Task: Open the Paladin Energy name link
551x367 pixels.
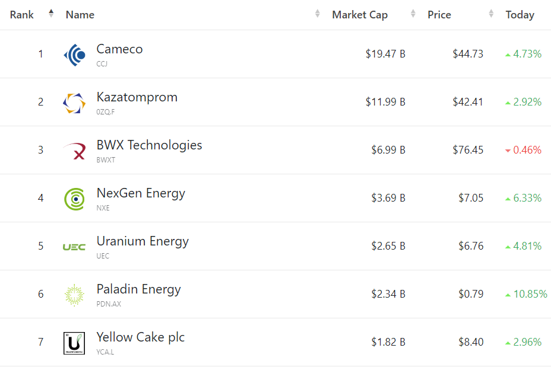Action: click(138, 289)
